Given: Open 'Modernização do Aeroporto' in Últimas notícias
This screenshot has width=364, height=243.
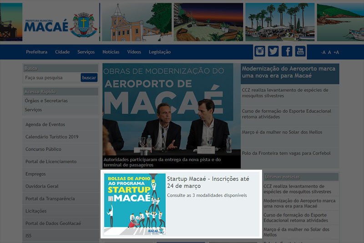Looking at the screenshot, I should point(299,203).
